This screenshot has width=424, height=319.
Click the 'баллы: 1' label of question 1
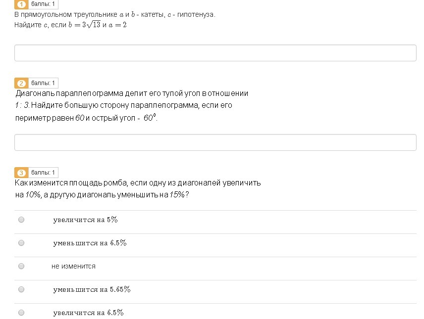(x=44, y=4)
